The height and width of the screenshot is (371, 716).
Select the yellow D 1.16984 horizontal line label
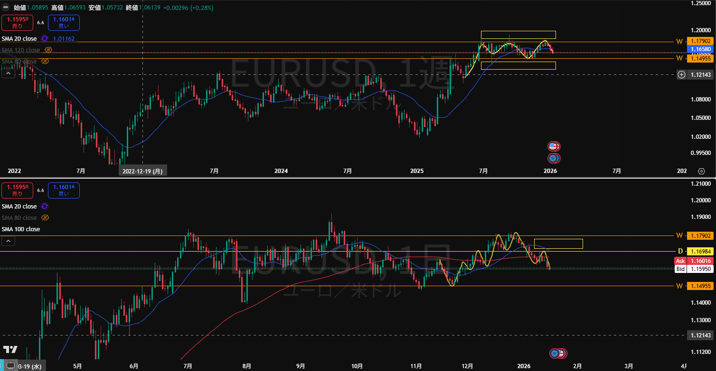click(x=696, y=251)
